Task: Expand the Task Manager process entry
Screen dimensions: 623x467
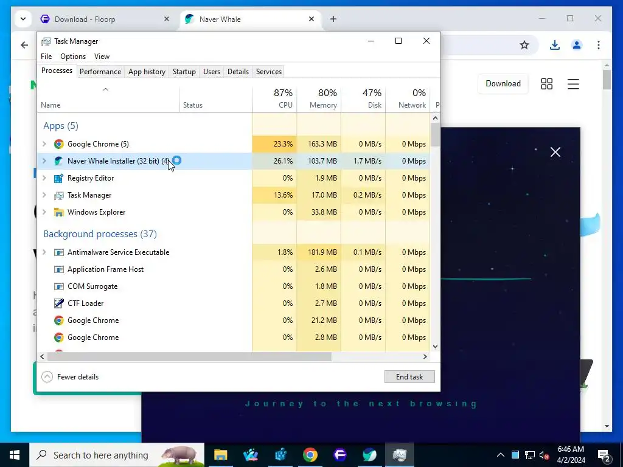Action: coord(44,195)
